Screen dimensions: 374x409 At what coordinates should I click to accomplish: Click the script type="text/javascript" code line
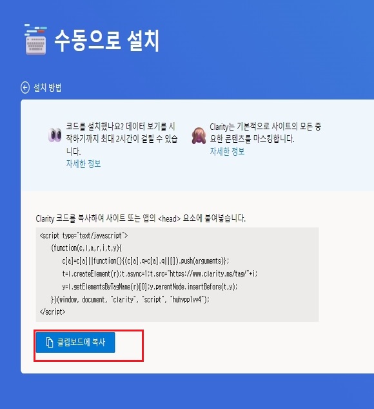pyautogui.click(x=84, y=236)
